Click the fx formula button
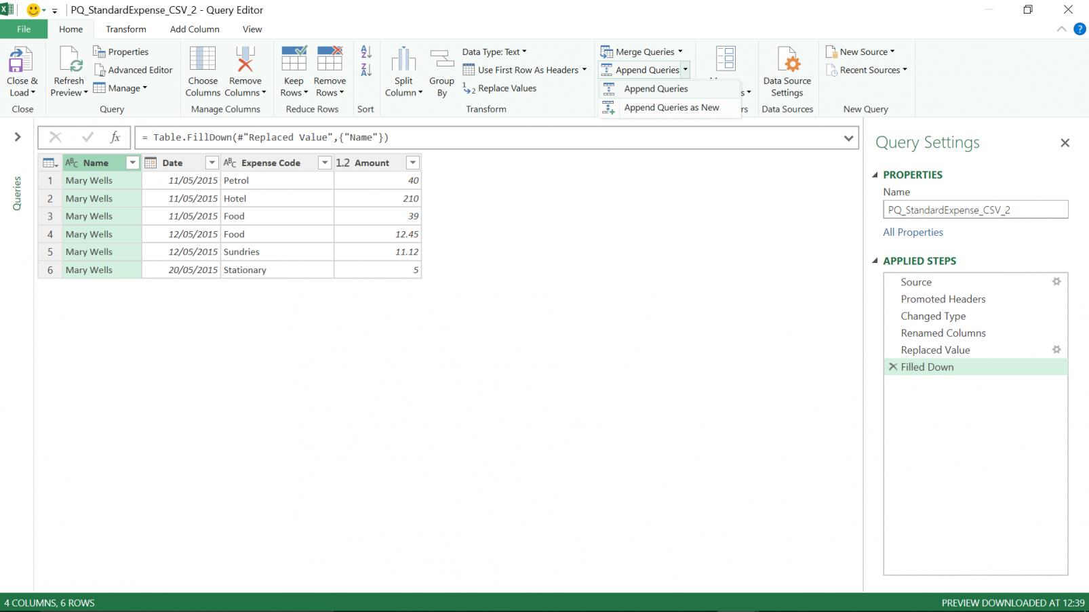Screen dimensions: 1089x612 pyautogui.click(x=115, y=137)
